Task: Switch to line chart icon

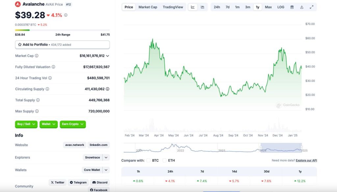Action: (x=193, y=7)
